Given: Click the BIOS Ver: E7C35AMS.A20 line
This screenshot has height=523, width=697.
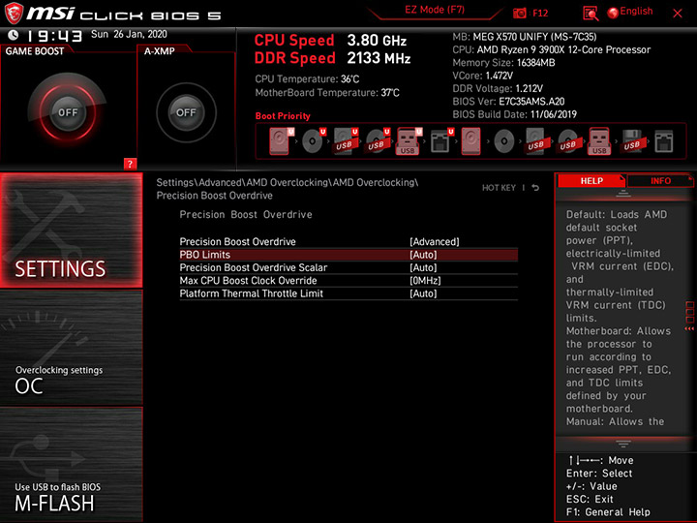Looking at the screenshot, I should click(x=508, y=102).
